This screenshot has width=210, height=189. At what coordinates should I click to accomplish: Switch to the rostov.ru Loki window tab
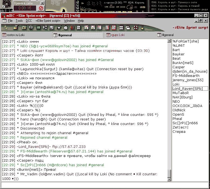click(26, 35)
